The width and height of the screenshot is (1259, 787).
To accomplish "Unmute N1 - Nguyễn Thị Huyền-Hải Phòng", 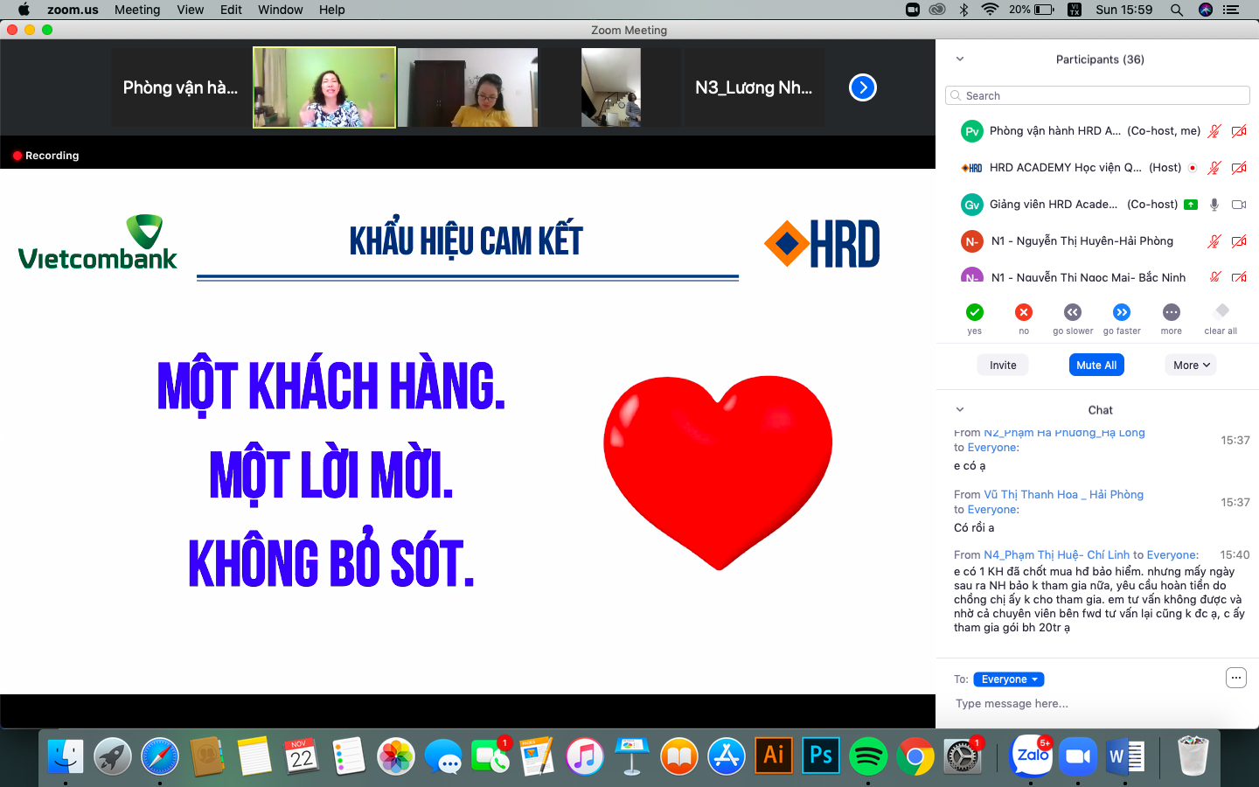I will [1214, 241].
